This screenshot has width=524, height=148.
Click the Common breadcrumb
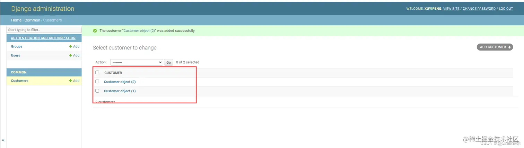32,20
